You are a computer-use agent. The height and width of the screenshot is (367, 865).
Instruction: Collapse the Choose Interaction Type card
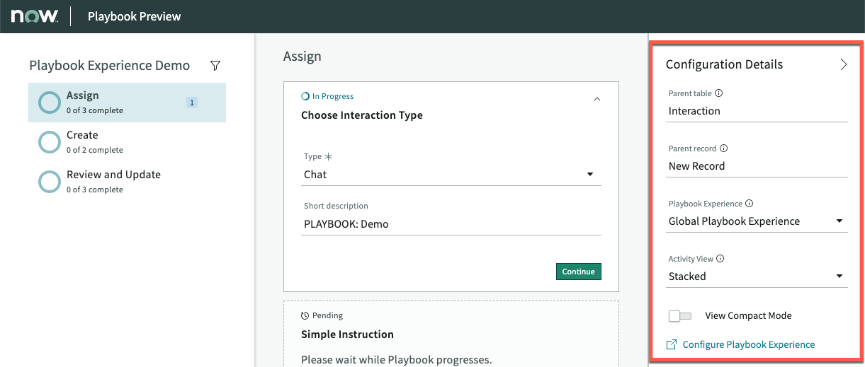pos(597,99)
